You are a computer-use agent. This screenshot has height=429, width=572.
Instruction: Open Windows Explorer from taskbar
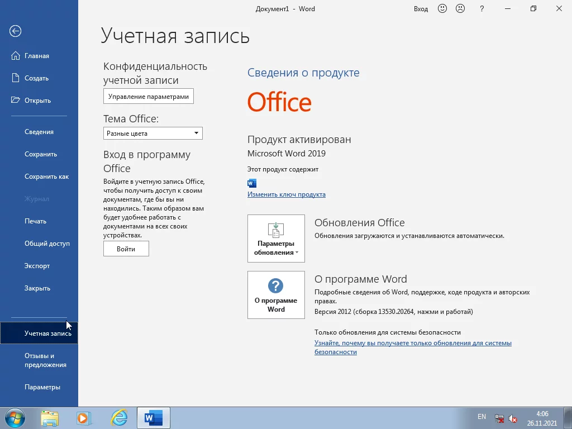click(50, 418)
